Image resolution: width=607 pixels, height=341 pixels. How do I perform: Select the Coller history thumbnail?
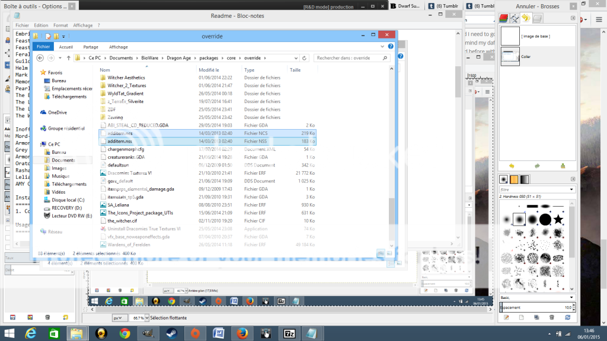click(x=510, y=56)
